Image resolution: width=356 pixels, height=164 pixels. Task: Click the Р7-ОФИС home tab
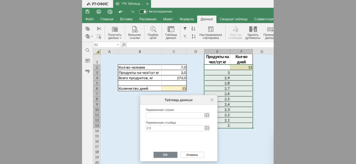pyautogui.click(x=97, y=4)
